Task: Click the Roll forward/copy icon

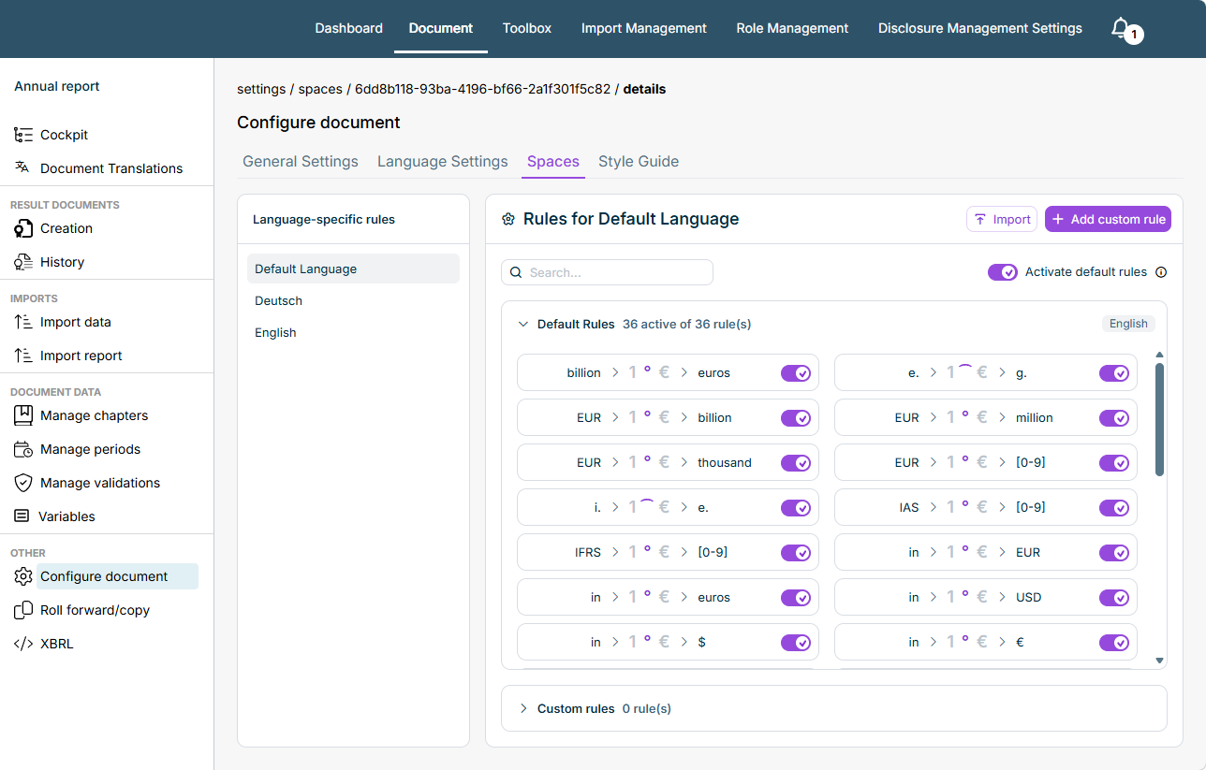Action: (23, 610)
